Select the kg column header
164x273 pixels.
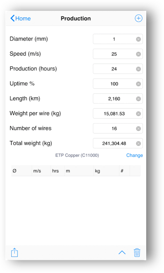[106, 171]
